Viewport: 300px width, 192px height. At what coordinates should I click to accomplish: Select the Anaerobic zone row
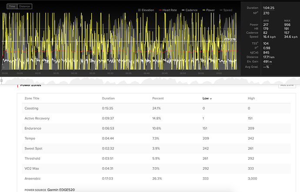point(157,179)
